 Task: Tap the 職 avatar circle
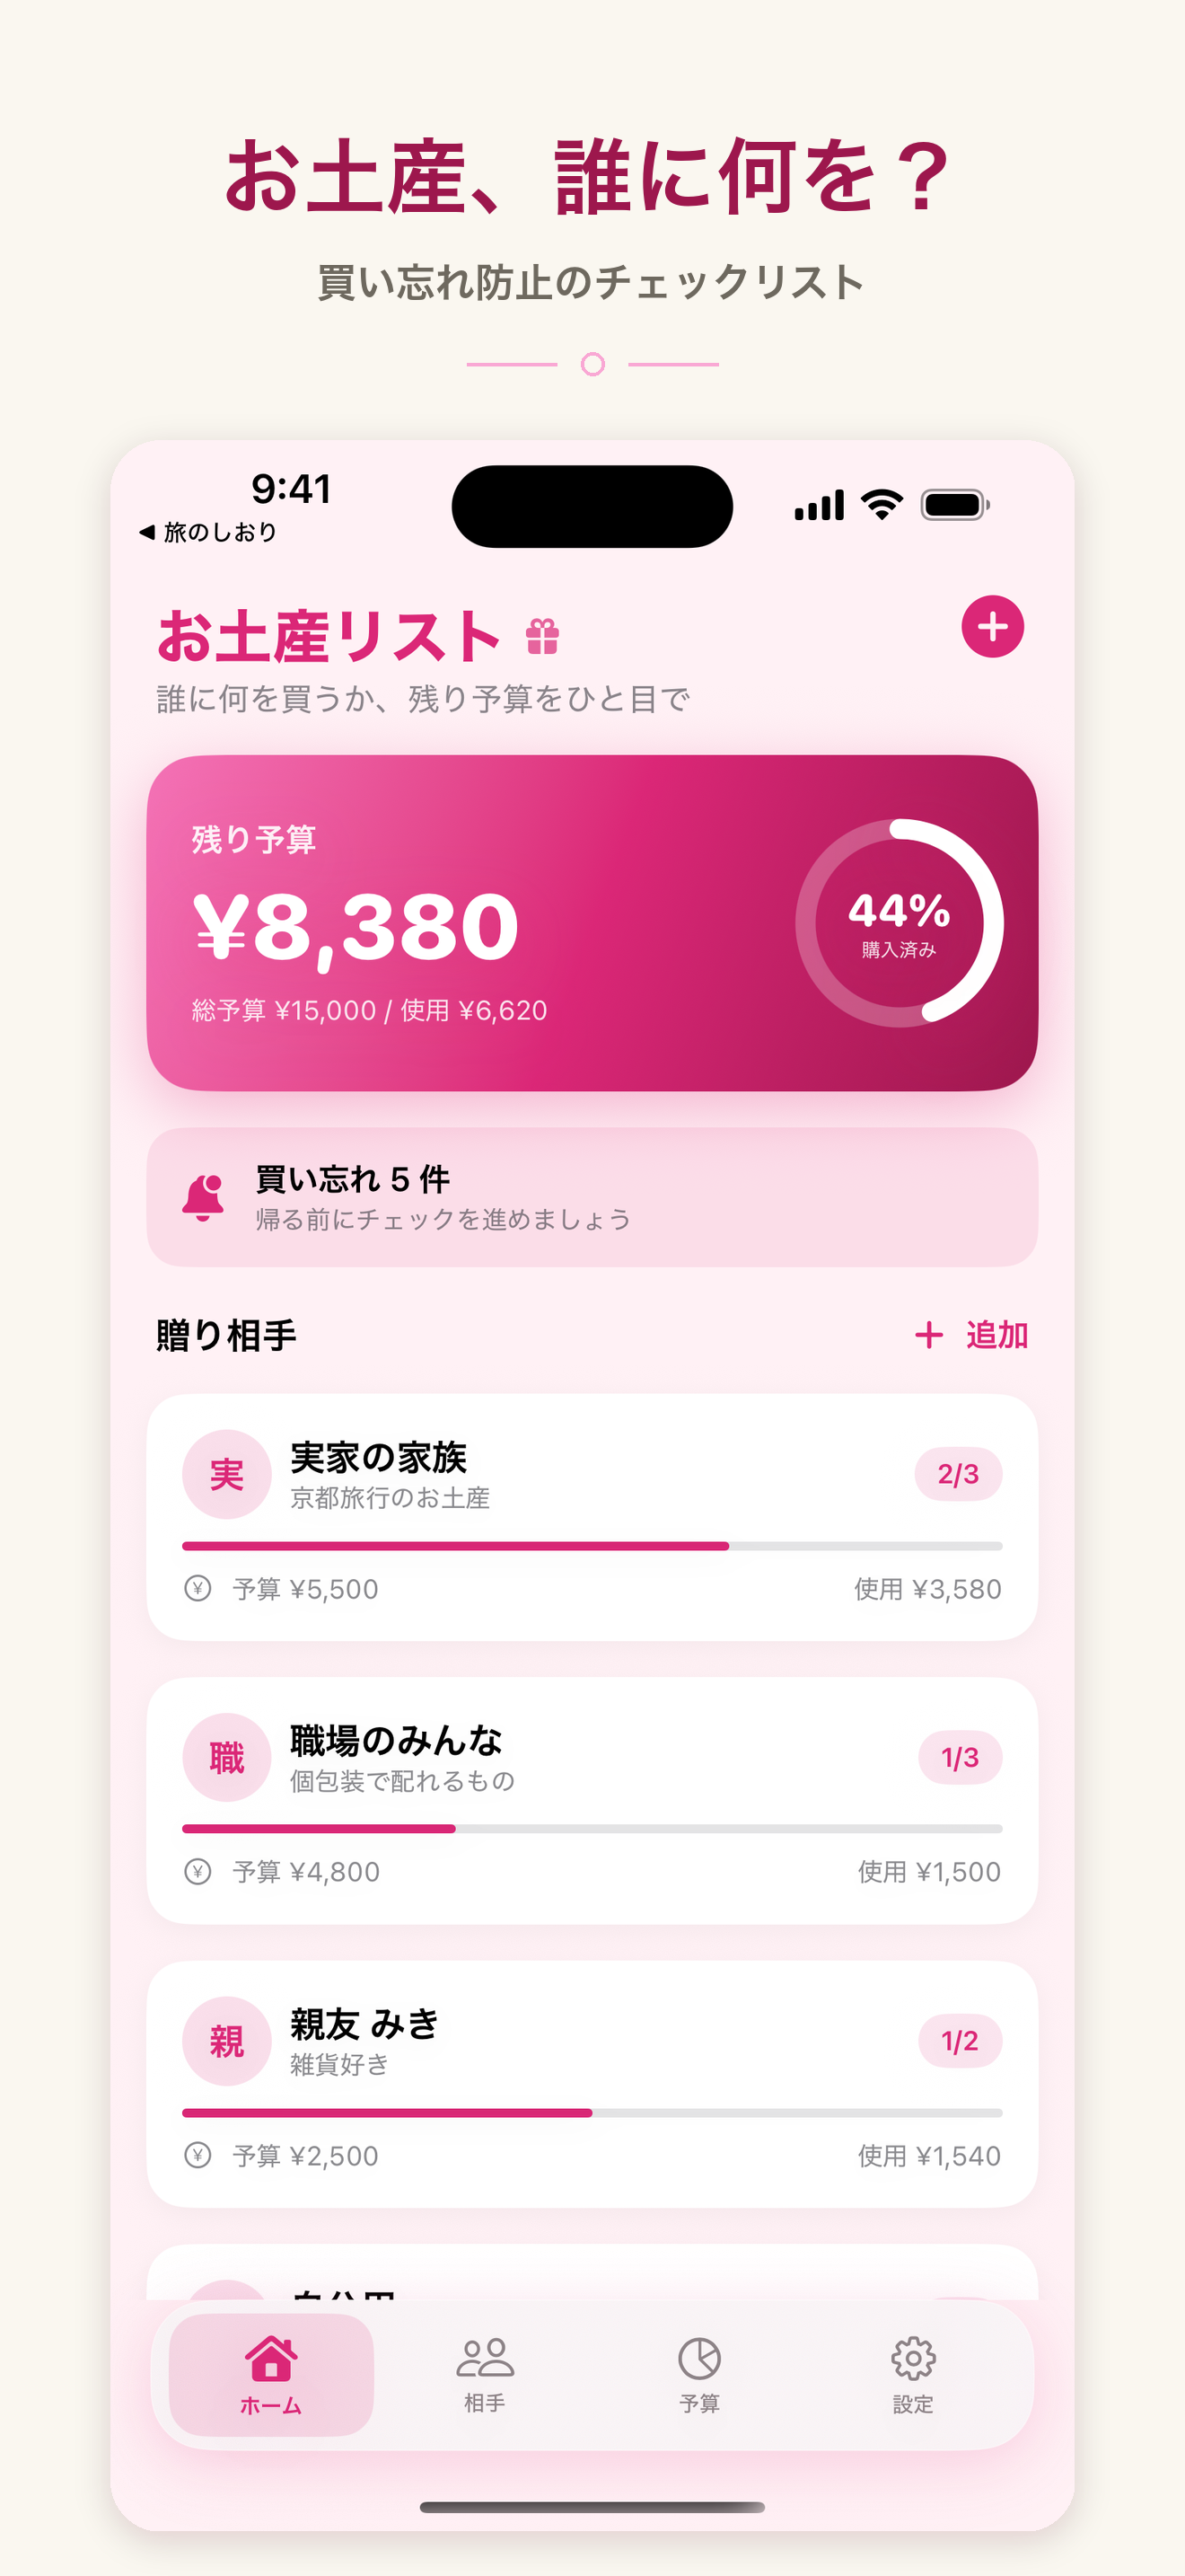click(x=227, y=1757)
